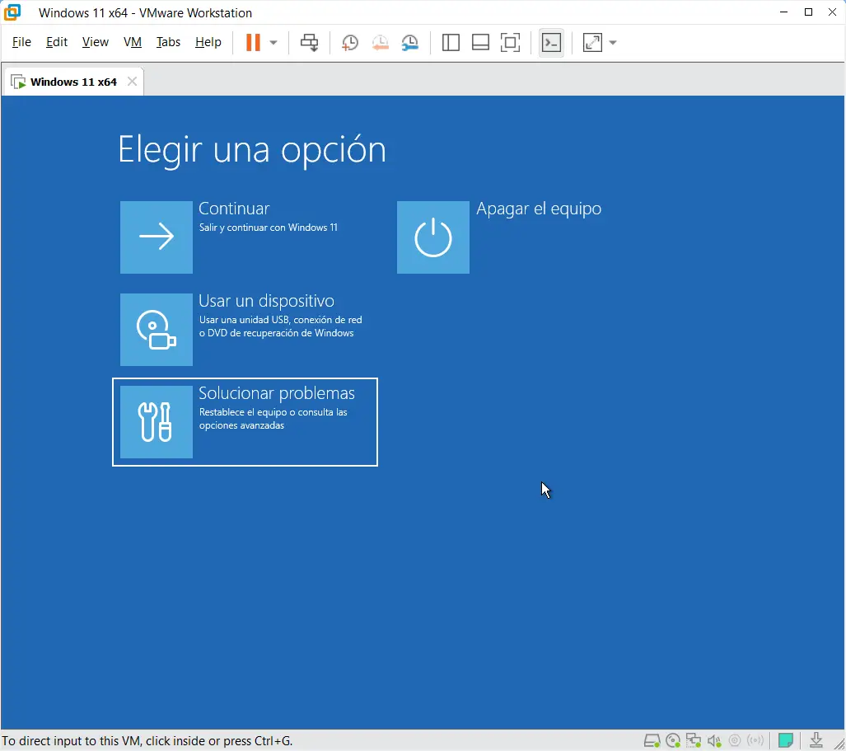Screen dimensions: 846x751
Task: Click the sound card status icon
Action: [714, 740]
